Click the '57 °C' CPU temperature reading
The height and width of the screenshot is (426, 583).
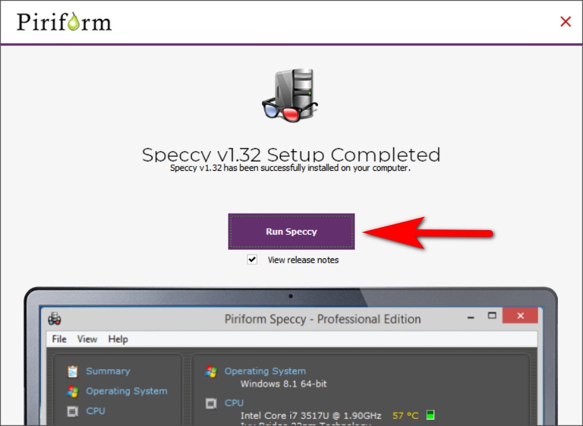[x=405, y=415]
